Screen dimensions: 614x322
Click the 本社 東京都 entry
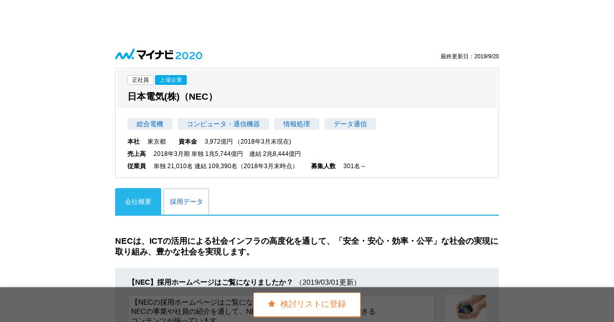[146, 142]
